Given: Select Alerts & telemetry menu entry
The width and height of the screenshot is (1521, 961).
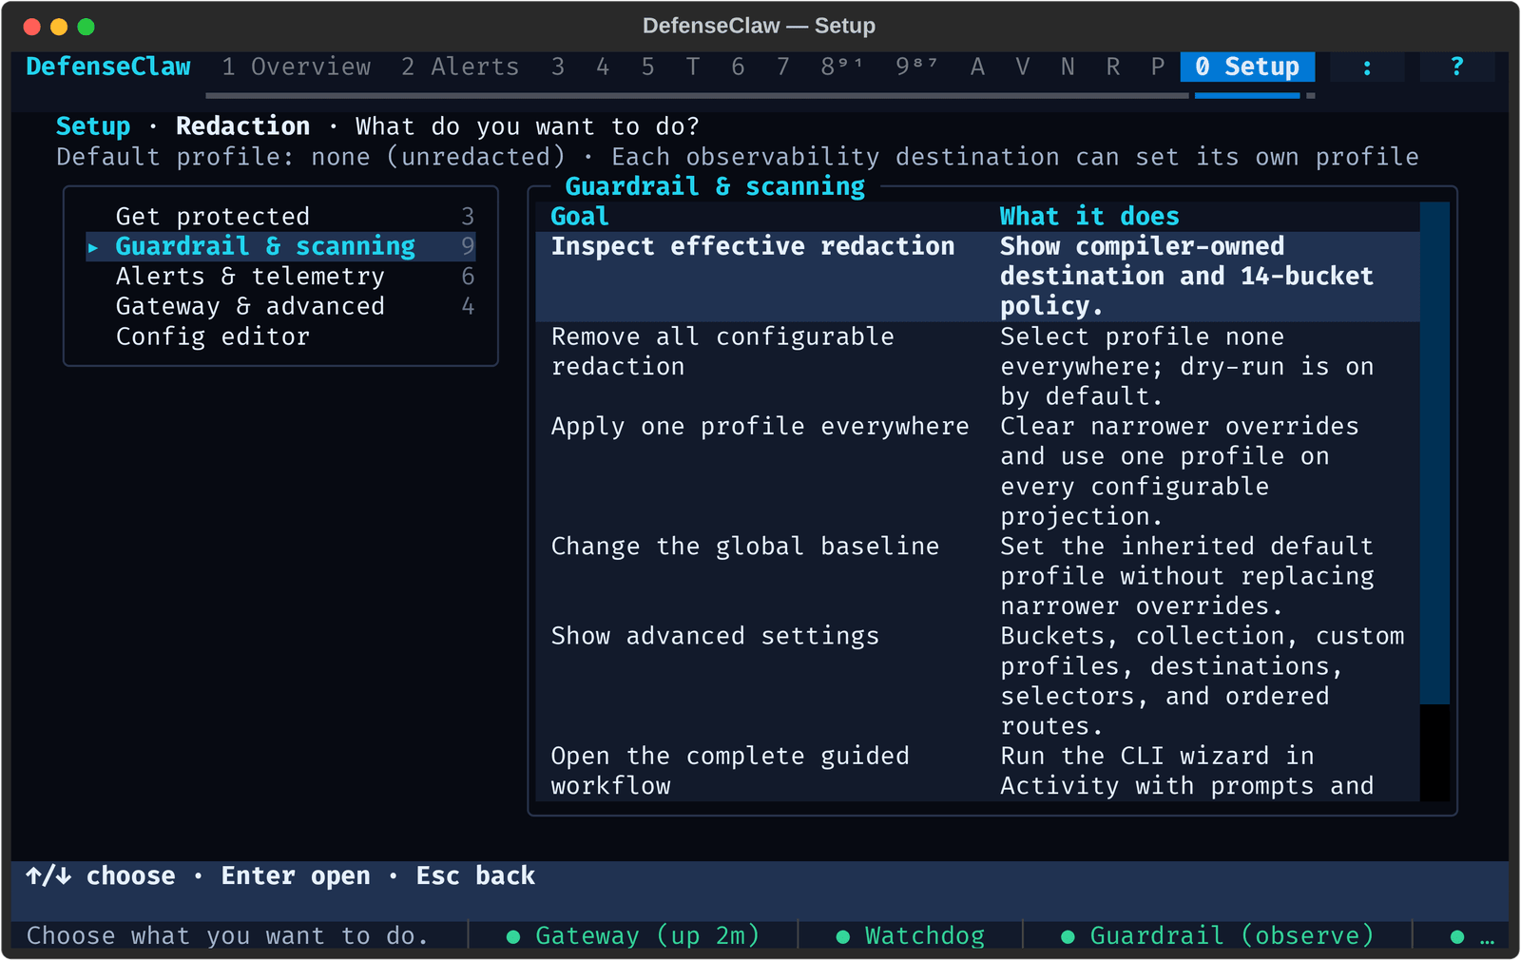Looking at the screenshot, I should [x=280, y=277].
